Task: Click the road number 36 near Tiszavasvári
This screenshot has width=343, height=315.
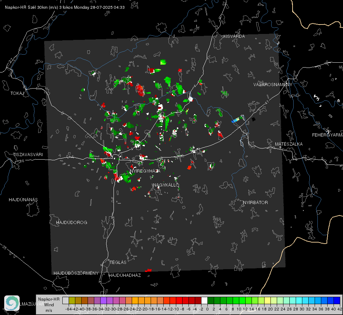Action: click(22, 161)
